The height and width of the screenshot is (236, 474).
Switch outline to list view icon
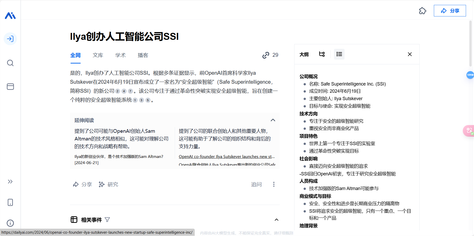pyautogui.click(x=339, y=54)
